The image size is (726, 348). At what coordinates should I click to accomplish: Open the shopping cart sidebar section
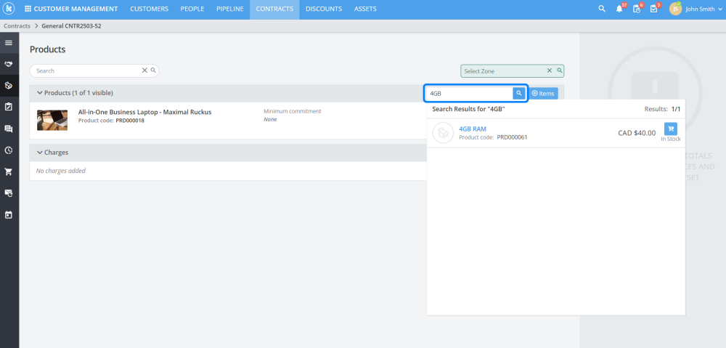[8, 172]
